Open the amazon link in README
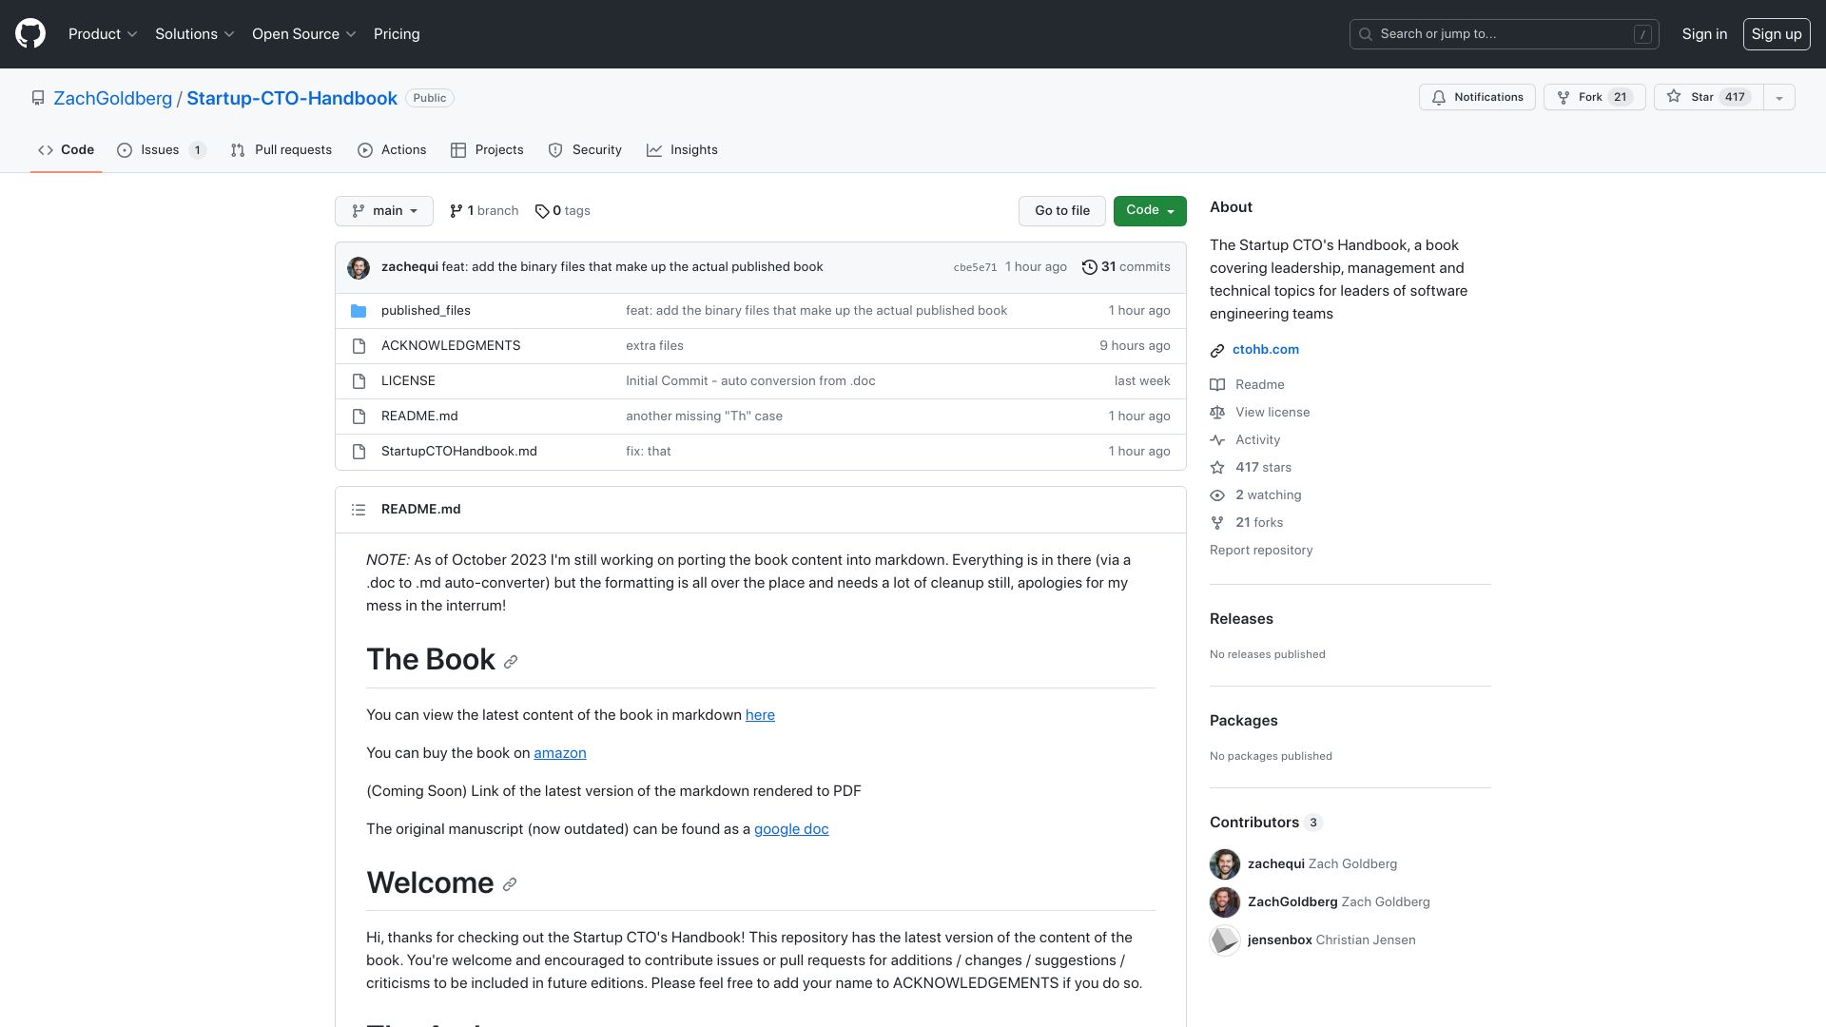Screen dimensions: 1826x1027 coord(559,753)
